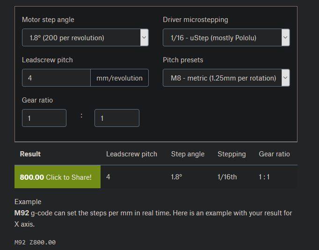Select the Stepping column header

coord(232,154)
